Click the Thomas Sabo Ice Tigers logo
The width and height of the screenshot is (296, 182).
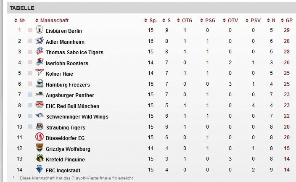click(x=40, y=52)
